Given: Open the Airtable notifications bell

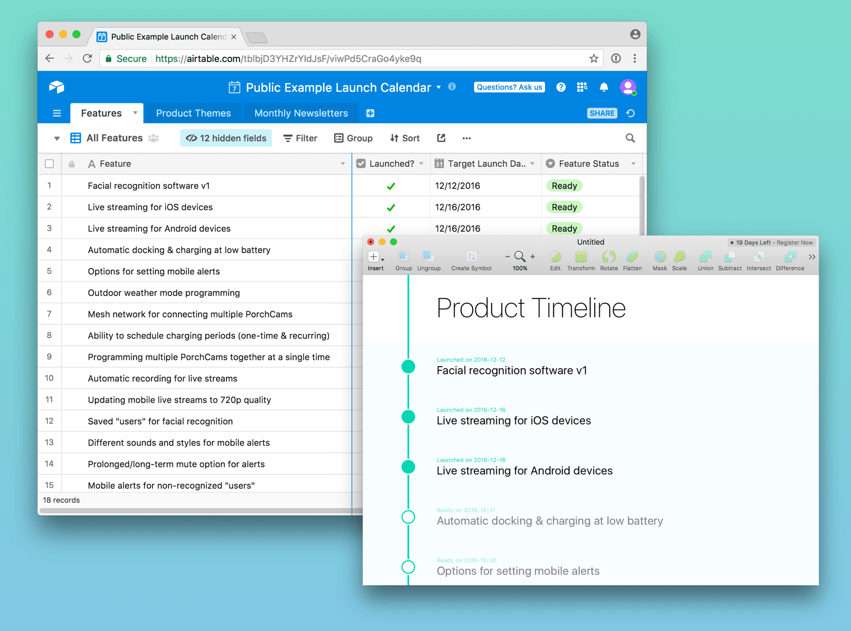Looking at the screenshot, I should tap(603, 88).
